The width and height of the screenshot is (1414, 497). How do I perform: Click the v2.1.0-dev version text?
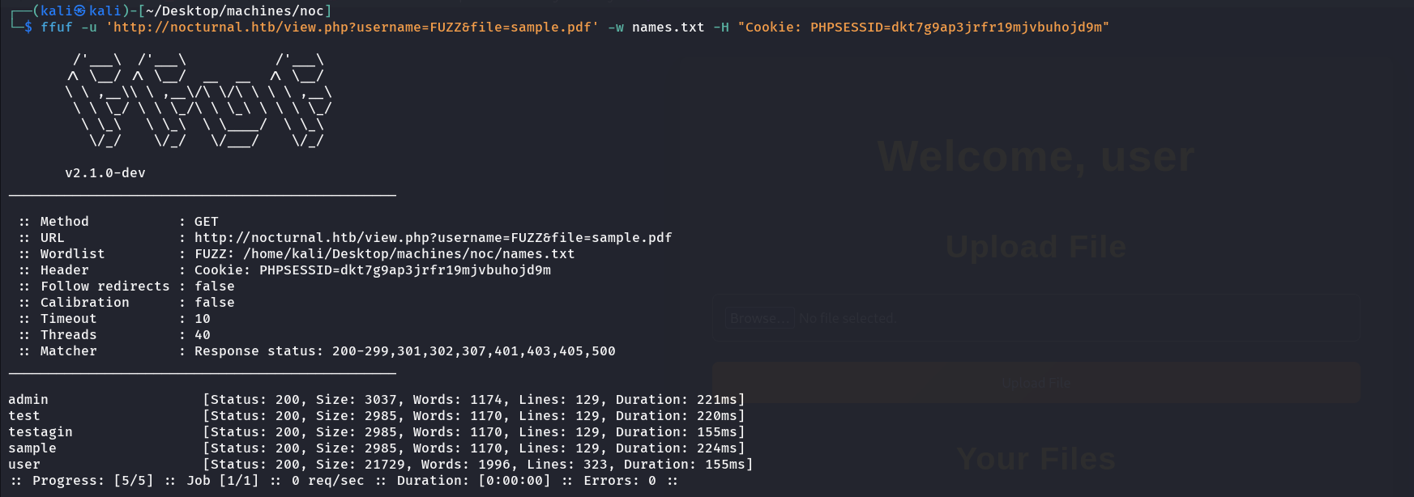point(105,172)
